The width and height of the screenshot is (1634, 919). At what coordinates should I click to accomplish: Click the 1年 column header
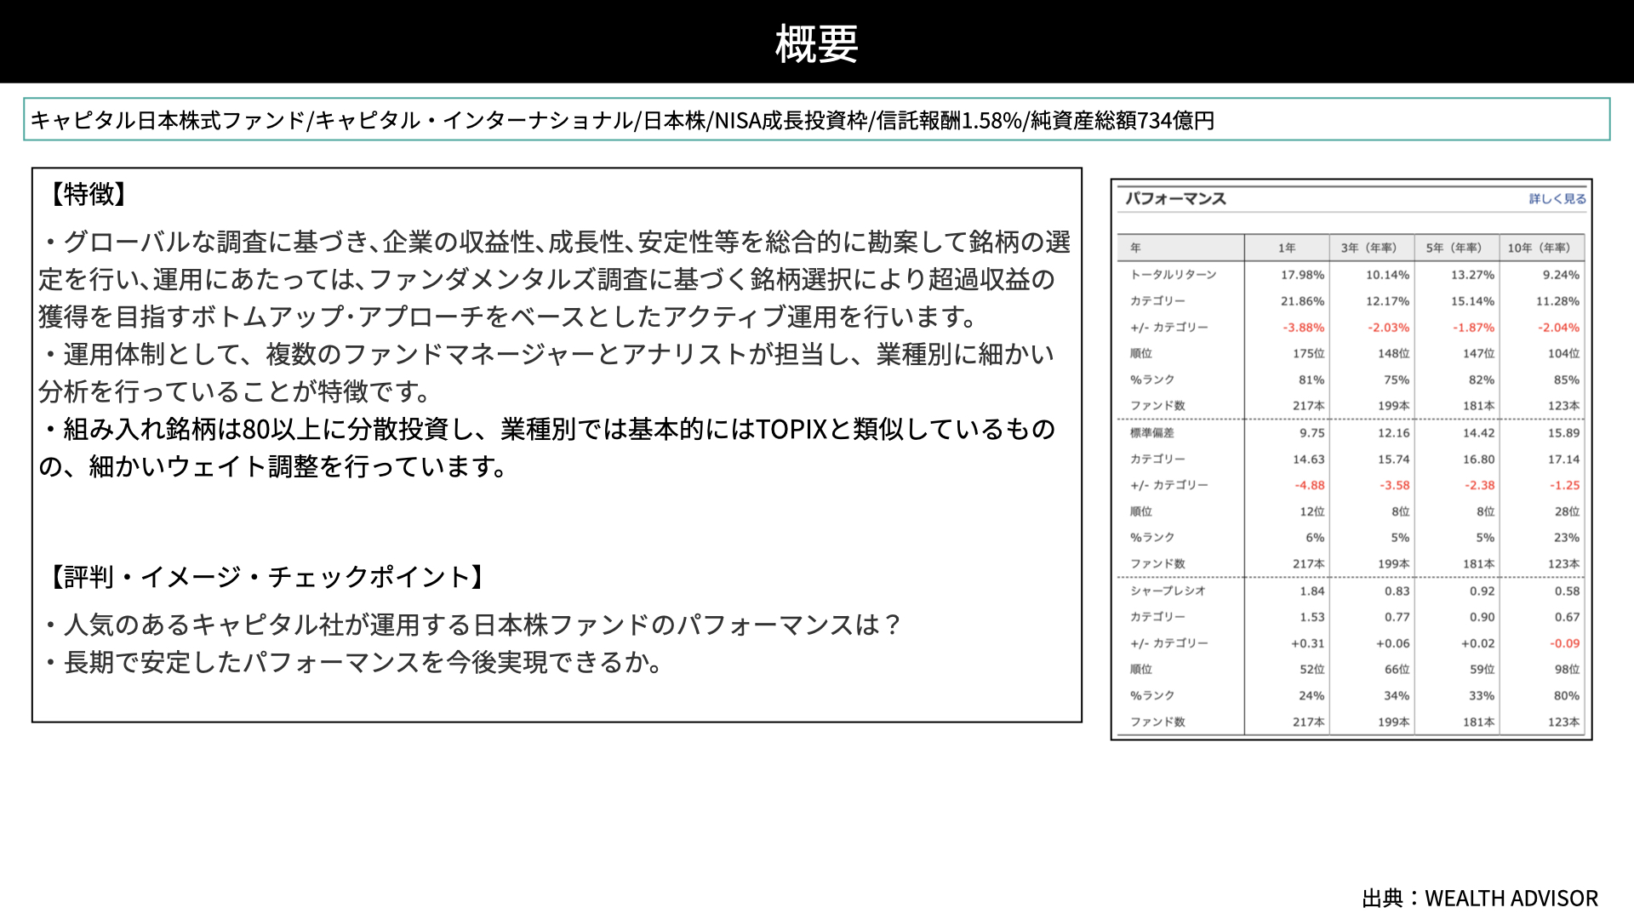1287,248
